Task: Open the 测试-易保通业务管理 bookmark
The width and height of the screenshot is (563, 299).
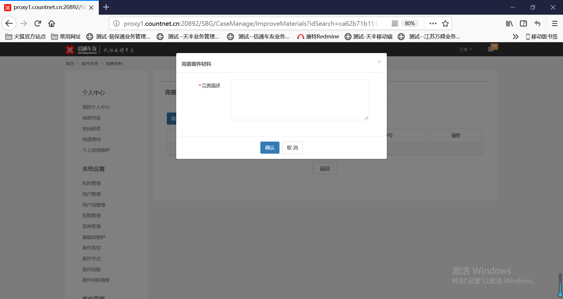Action: pos(118,36)
